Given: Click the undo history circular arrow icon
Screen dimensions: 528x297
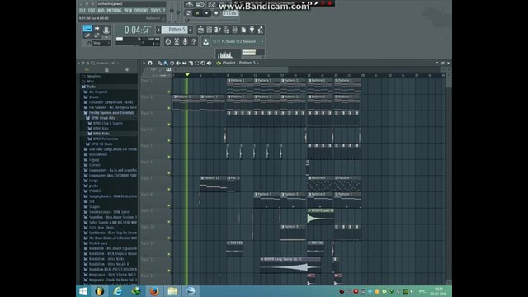Looking at the screenshot, I should [168, 41].
